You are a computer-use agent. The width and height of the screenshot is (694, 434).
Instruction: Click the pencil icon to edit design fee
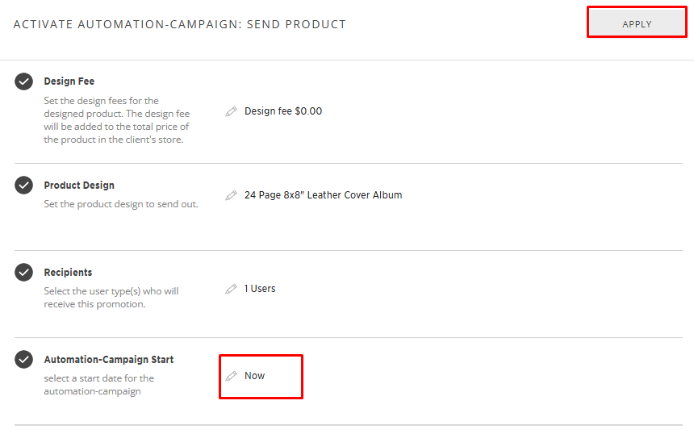(x=232, y=111)
